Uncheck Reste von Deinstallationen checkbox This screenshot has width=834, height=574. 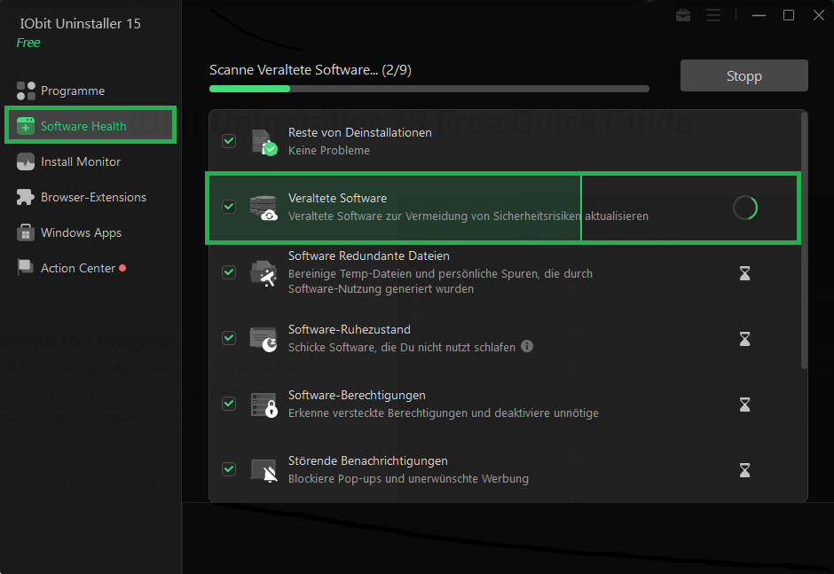tap(229, 141)
